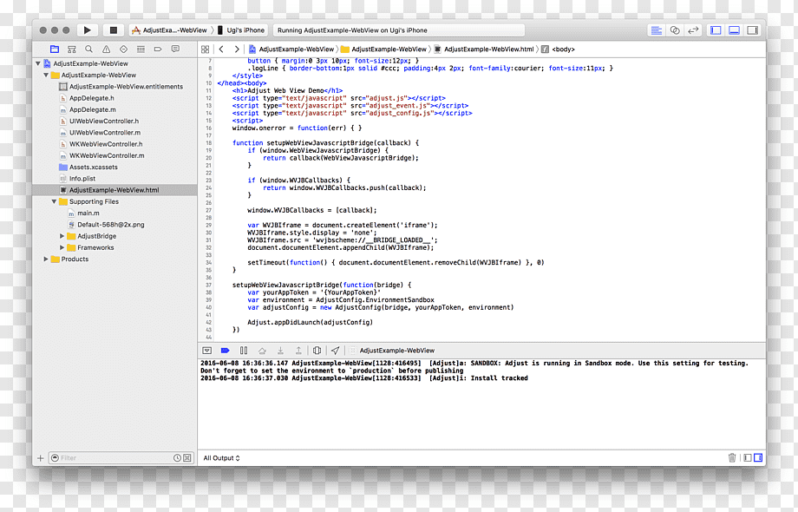Open the Debug View Hierarchy tool

(317, 351)
